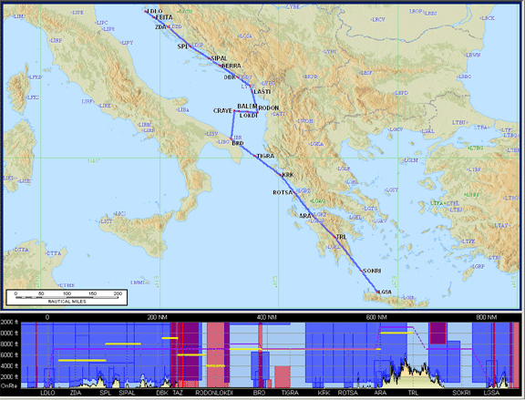Image resolution: width=525 pixels, height=400 pixels.
Task: Select the SPL waypoint marker on route
Action: tap(183, 46)
